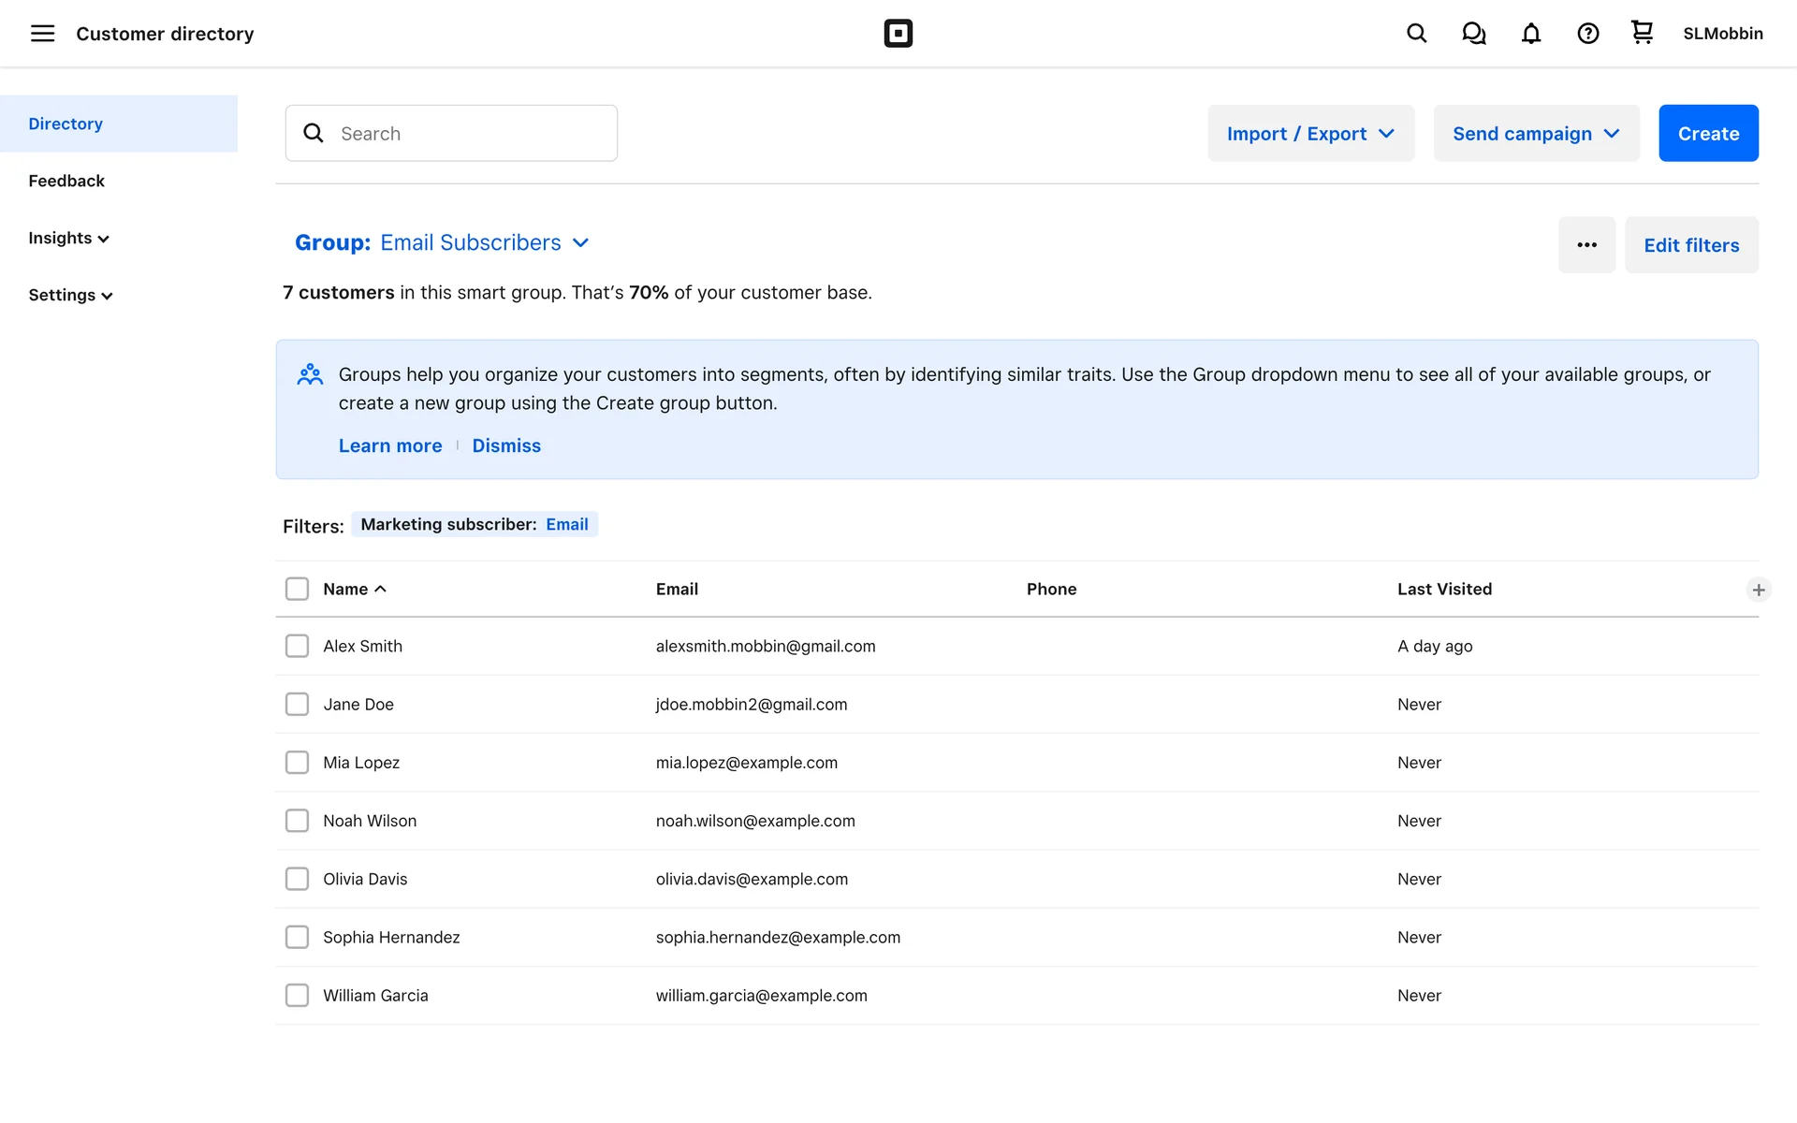1797x1123 pixels.
Task: Open the Email Subscribers group dropdown
Action: point(443,242)
